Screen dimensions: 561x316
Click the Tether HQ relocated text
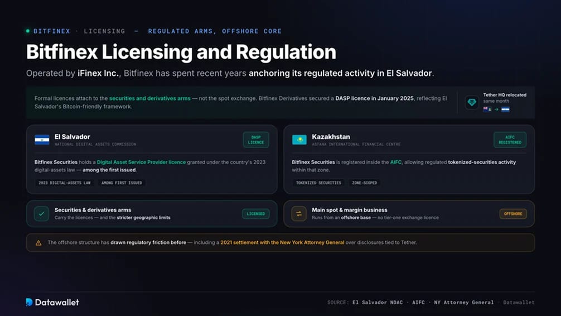tap(505, 95)
